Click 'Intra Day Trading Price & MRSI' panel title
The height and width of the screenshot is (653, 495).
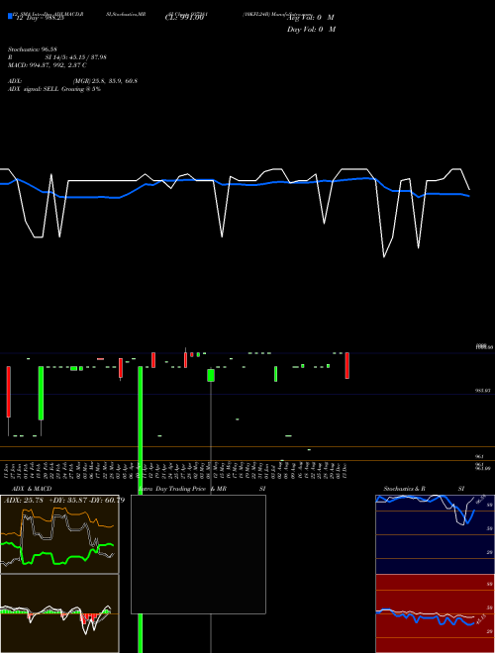point(202,489)
